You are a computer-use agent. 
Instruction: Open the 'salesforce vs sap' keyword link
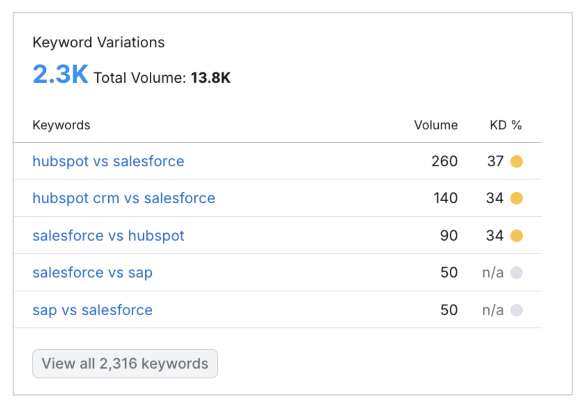[x=92, y=273]
